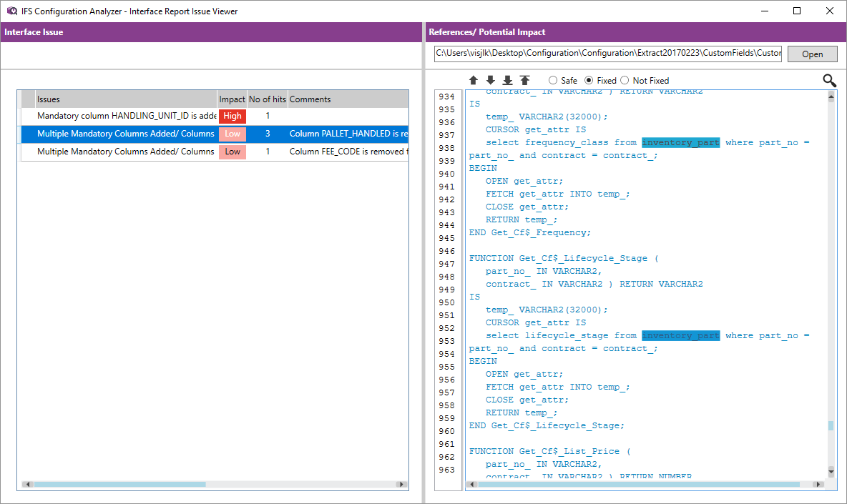Click the magnifying glass search icon
The height and width of the screenshot is (504, 847).
[829, 81]
